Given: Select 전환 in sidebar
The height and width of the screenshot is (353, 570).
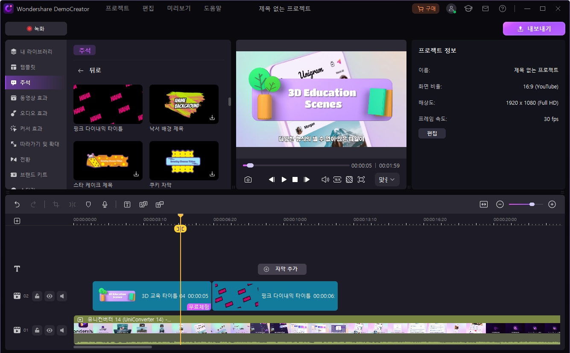Looking at the screenshot, I should click(36, 159).
